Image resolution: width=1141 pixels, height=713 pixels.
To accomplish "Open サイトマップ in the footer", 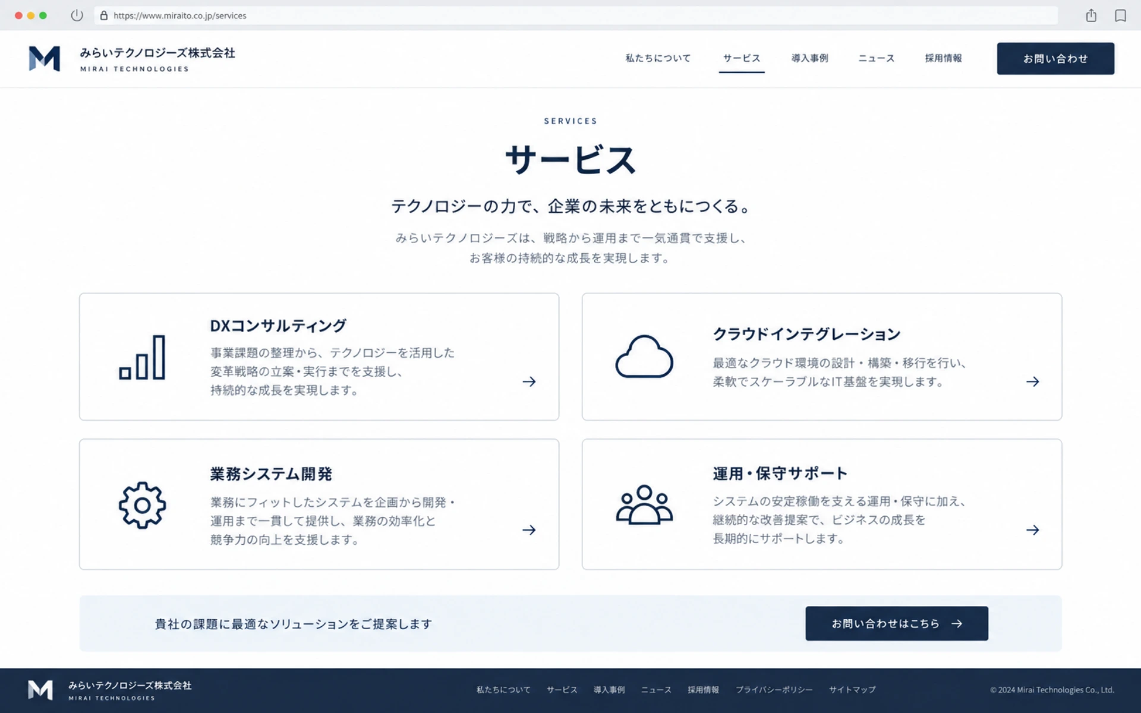I will coord(852,690).
